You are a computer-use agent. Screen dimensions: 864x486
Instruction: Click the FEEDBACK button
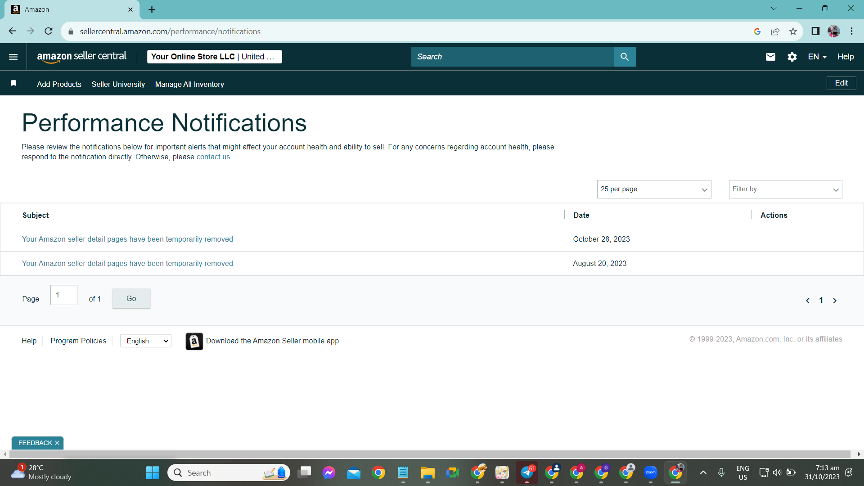35,443
